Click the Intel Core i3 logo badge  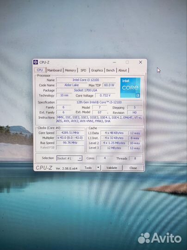[x=130, y=87]
